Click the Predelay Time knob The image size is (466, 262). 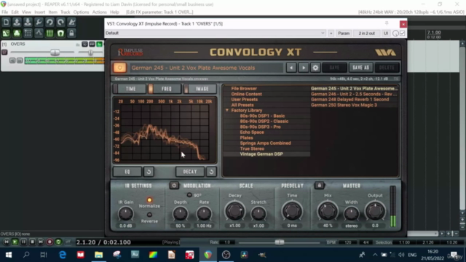[292, 211]
